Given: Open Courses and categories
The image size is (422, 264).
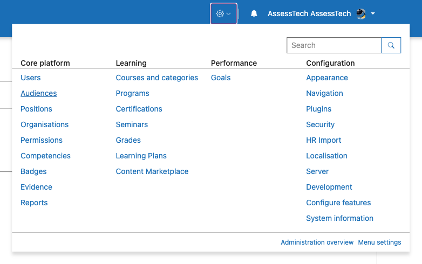Looking at the screenshot, I should [x=157, y=78].
